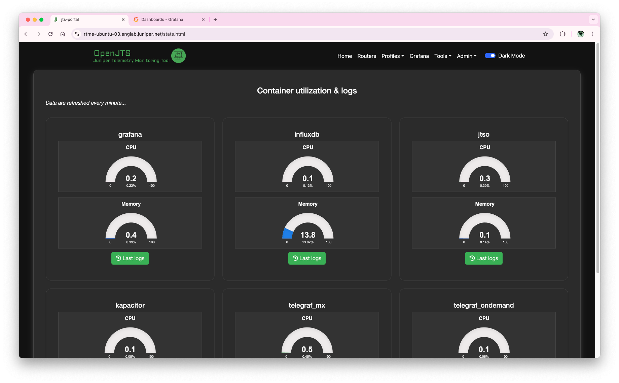This screenshot has width=619, height=383.
Task: Open the tab search chevron button
Action: point(593,20)
